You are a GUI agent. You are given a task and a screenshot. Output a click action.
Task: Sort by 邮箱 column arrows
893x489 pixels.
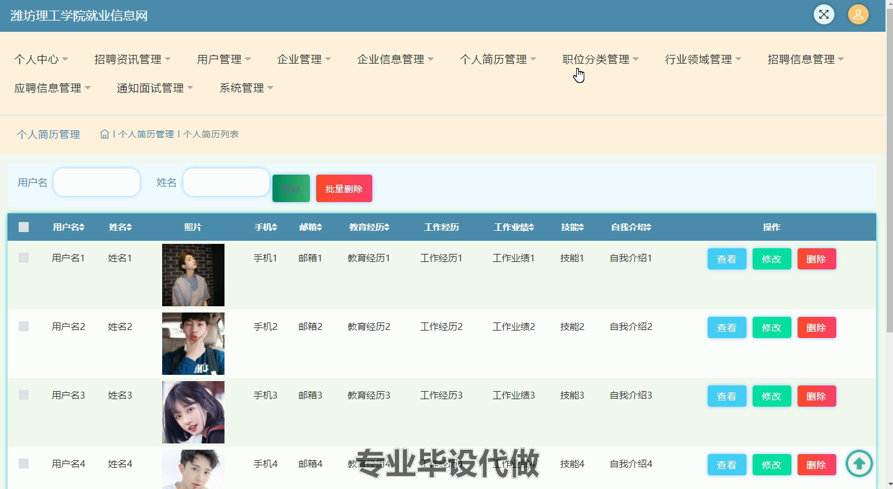point(319,228)
